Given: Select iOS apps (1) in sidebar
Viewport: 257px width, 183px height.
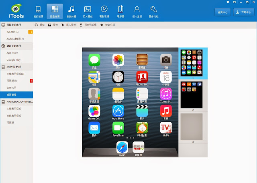Looking at the screenshot, I should (x=16, y=32).
